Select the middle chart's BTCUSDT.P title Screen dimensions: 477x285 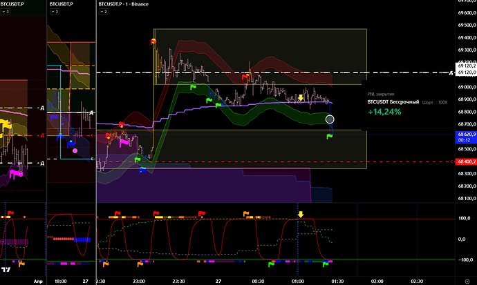[x=62, y=4]
